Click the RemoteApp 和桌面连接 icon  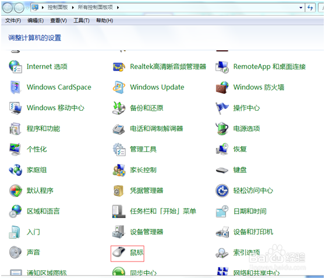coord(222,67)
